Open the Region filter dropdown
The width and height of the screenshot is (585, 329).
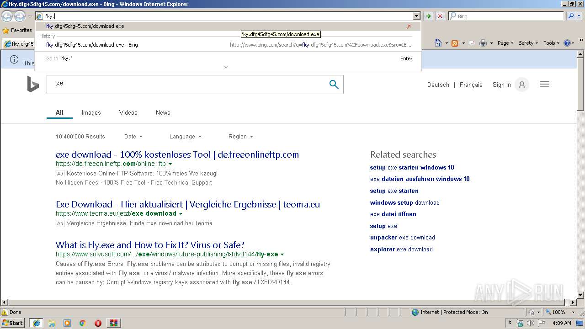tap(241, 137)
